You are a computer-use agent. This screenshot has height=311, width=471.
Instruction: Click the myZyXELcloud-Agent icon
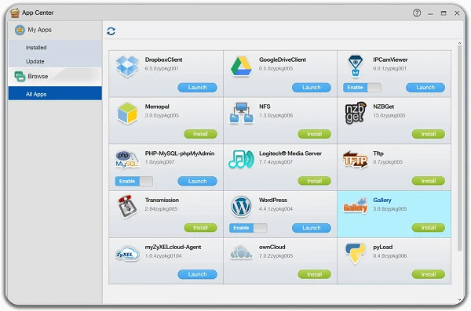point(127,254)
